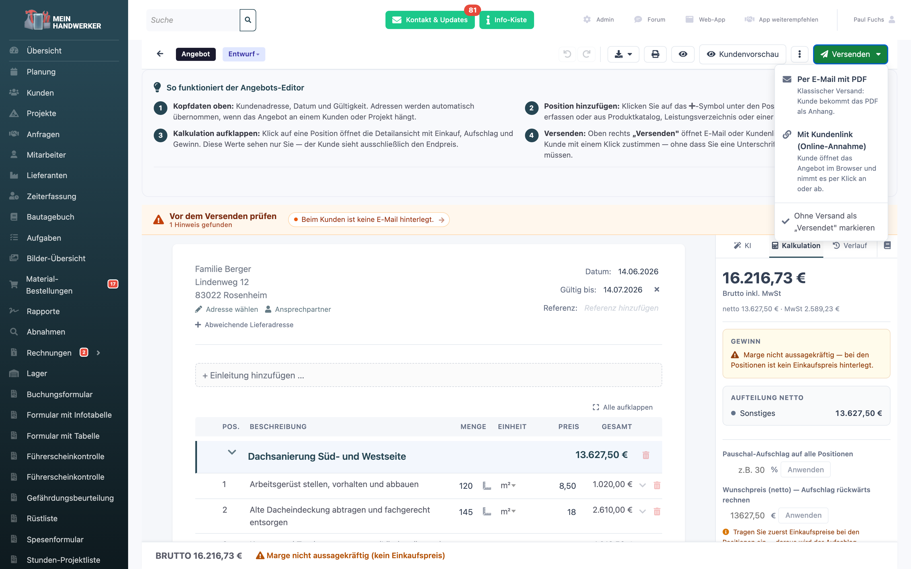Switch to the Kalkulation tab
Image resolution: width=911 pixels, height=569 pixels.
[x=796, y=245]
